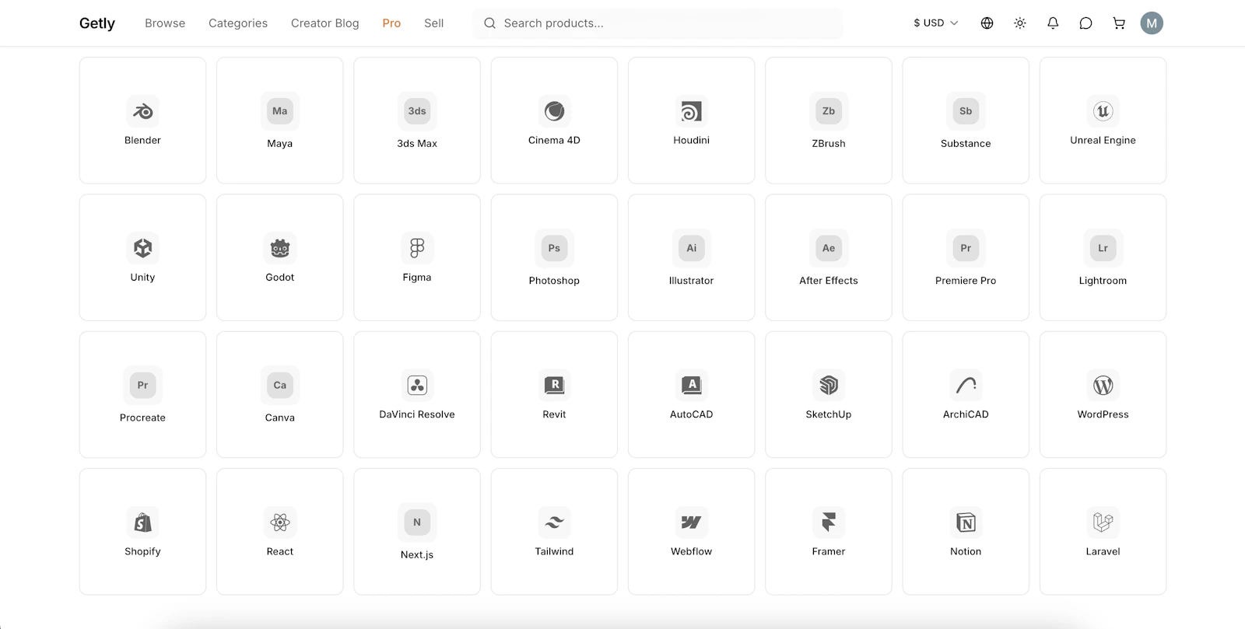Open the Pro menu item
1245x629 pixels.
(391, 23)
